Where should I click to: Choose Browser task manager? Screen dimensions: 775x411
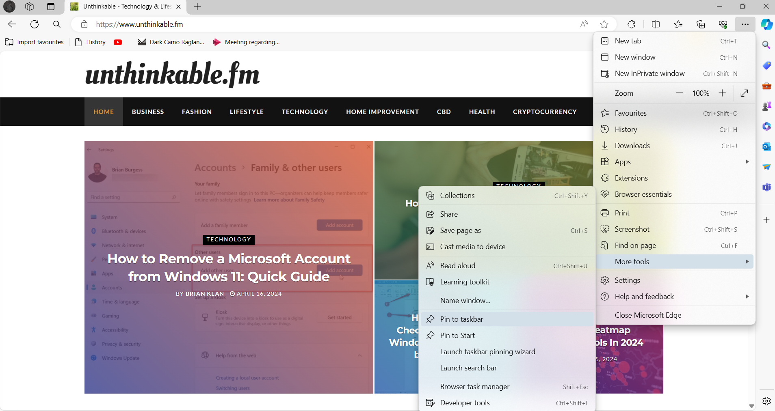pos(507,387)
